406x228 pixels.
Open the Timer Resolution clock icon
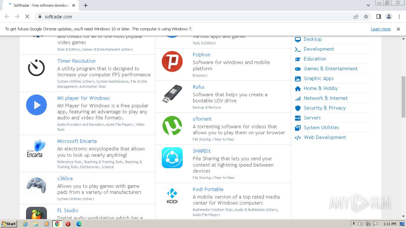36,68
